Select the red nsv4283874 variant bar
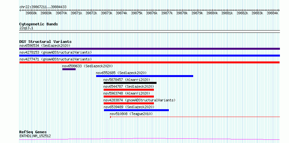Screen dimensions: 289x143 129,103
